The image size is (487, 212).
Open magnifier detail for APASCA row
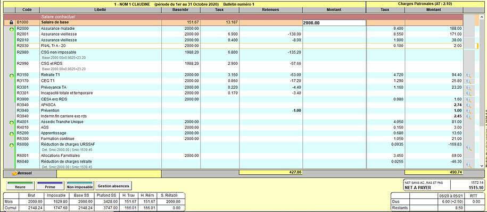coord(468,105)
